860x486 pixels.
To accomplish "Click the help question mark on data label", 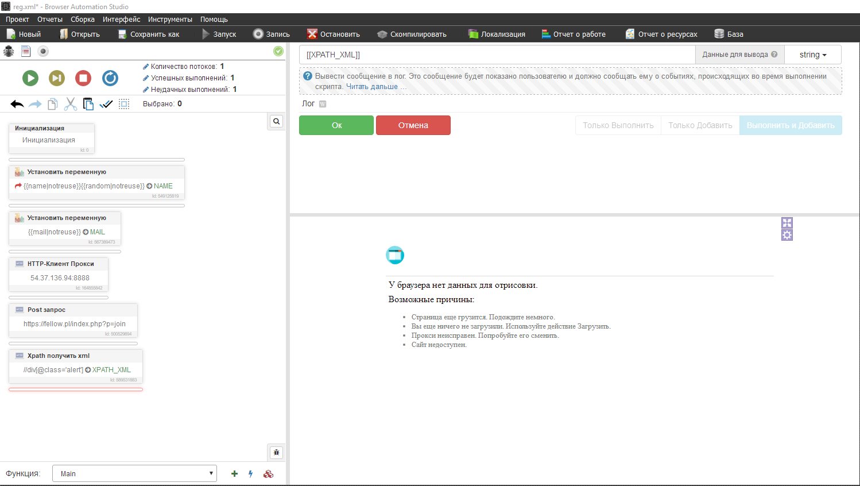I will coord(774,55).
